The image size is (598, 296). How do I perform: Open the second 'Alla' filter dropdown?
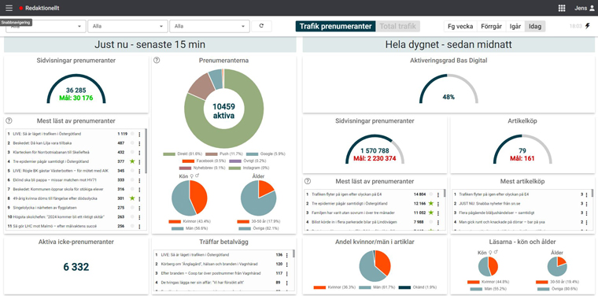pos(127,26)
